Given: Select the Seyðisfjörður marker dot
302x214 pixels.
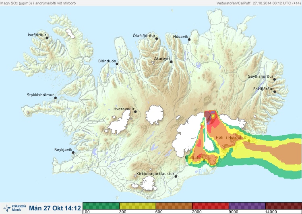Looking at the screenshot, I should tap(275, 79).
